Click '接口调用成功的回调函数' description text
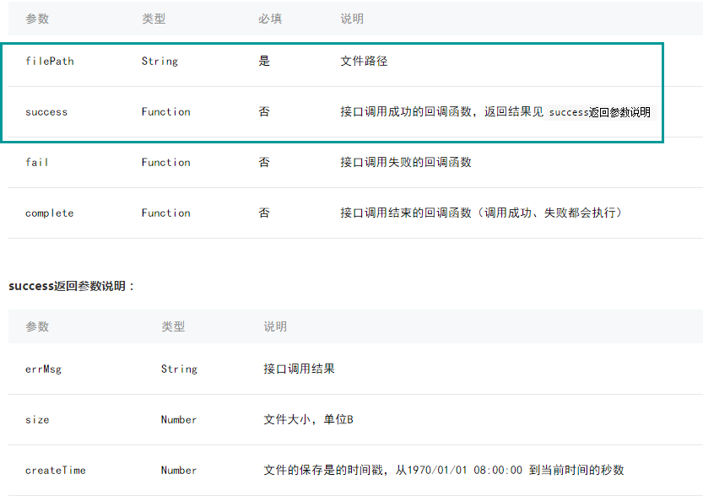The image size is (703, 501). (406, 111)
